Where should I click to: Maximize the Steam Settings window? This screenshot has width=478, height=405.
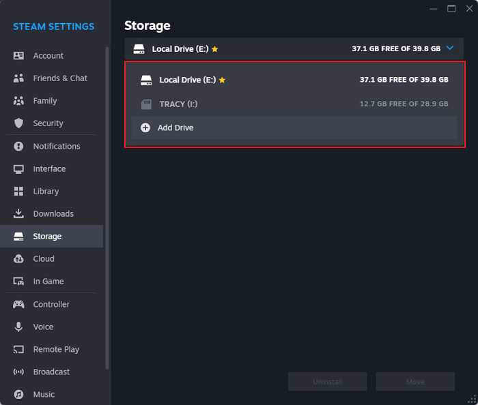[451, 9]
